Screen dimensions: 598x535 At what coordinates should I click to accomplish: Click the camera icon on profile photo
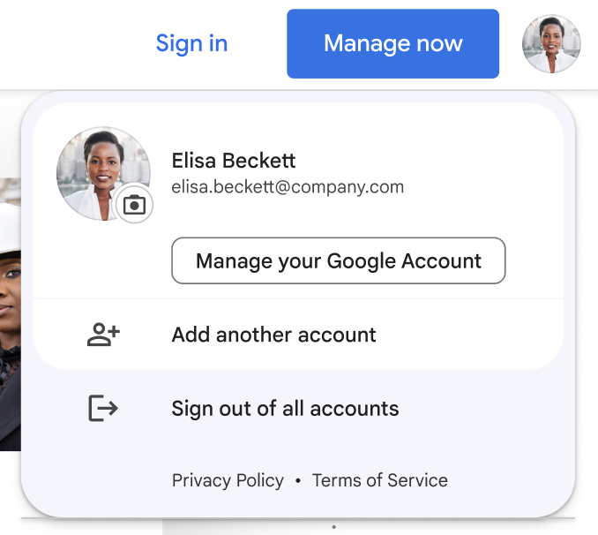pos(134,205)
